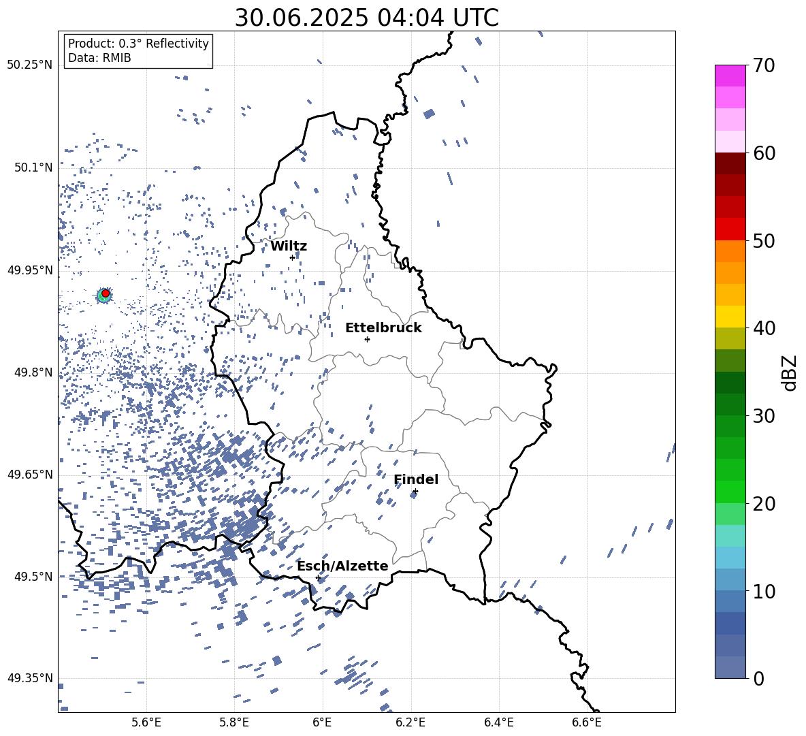
Task: Click the 6.6°E longitude label
Action: pos(587,722)
